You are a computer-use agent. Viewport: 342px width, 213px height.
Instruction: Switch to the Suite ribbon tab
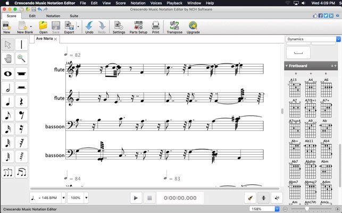click(x=74, y=16)
